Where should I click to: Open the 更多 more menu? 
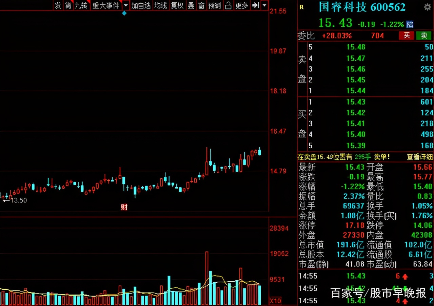point(241,5)
